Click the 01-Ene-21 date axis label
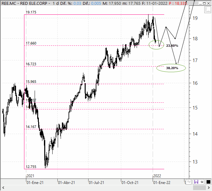Image resolution: width=212 pixels, height=191 pixels. [35, 183]
